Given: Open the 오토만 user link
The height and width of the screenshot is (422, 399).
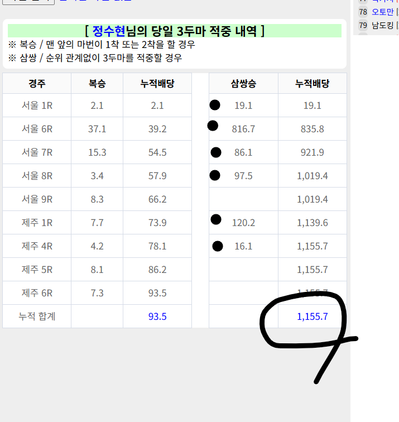Looking at the screenshot, I should pos(382,12).
